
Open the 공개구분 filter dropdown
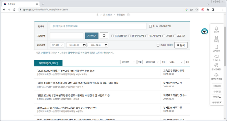128,62
